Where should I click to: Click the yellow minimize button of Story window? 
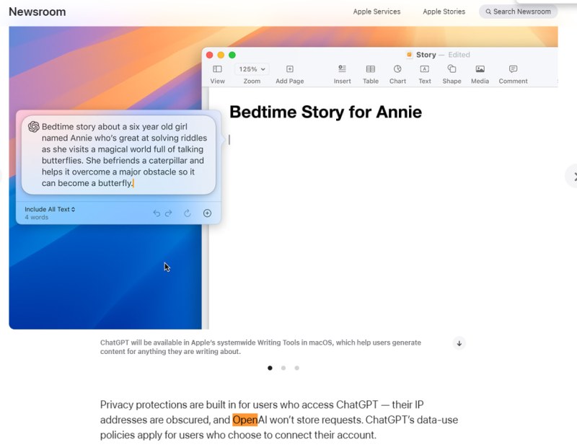click(x=221, y=55)
